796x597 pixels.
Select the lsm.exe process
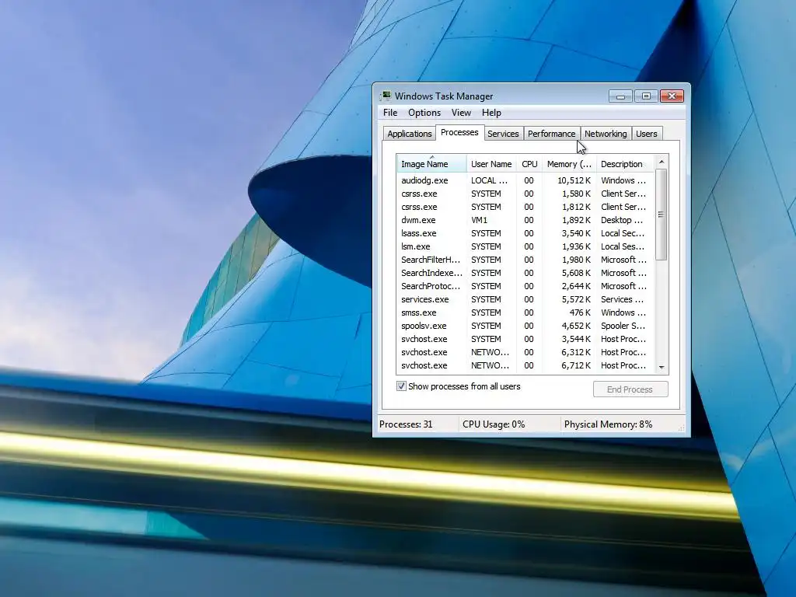tap(525, 246)
